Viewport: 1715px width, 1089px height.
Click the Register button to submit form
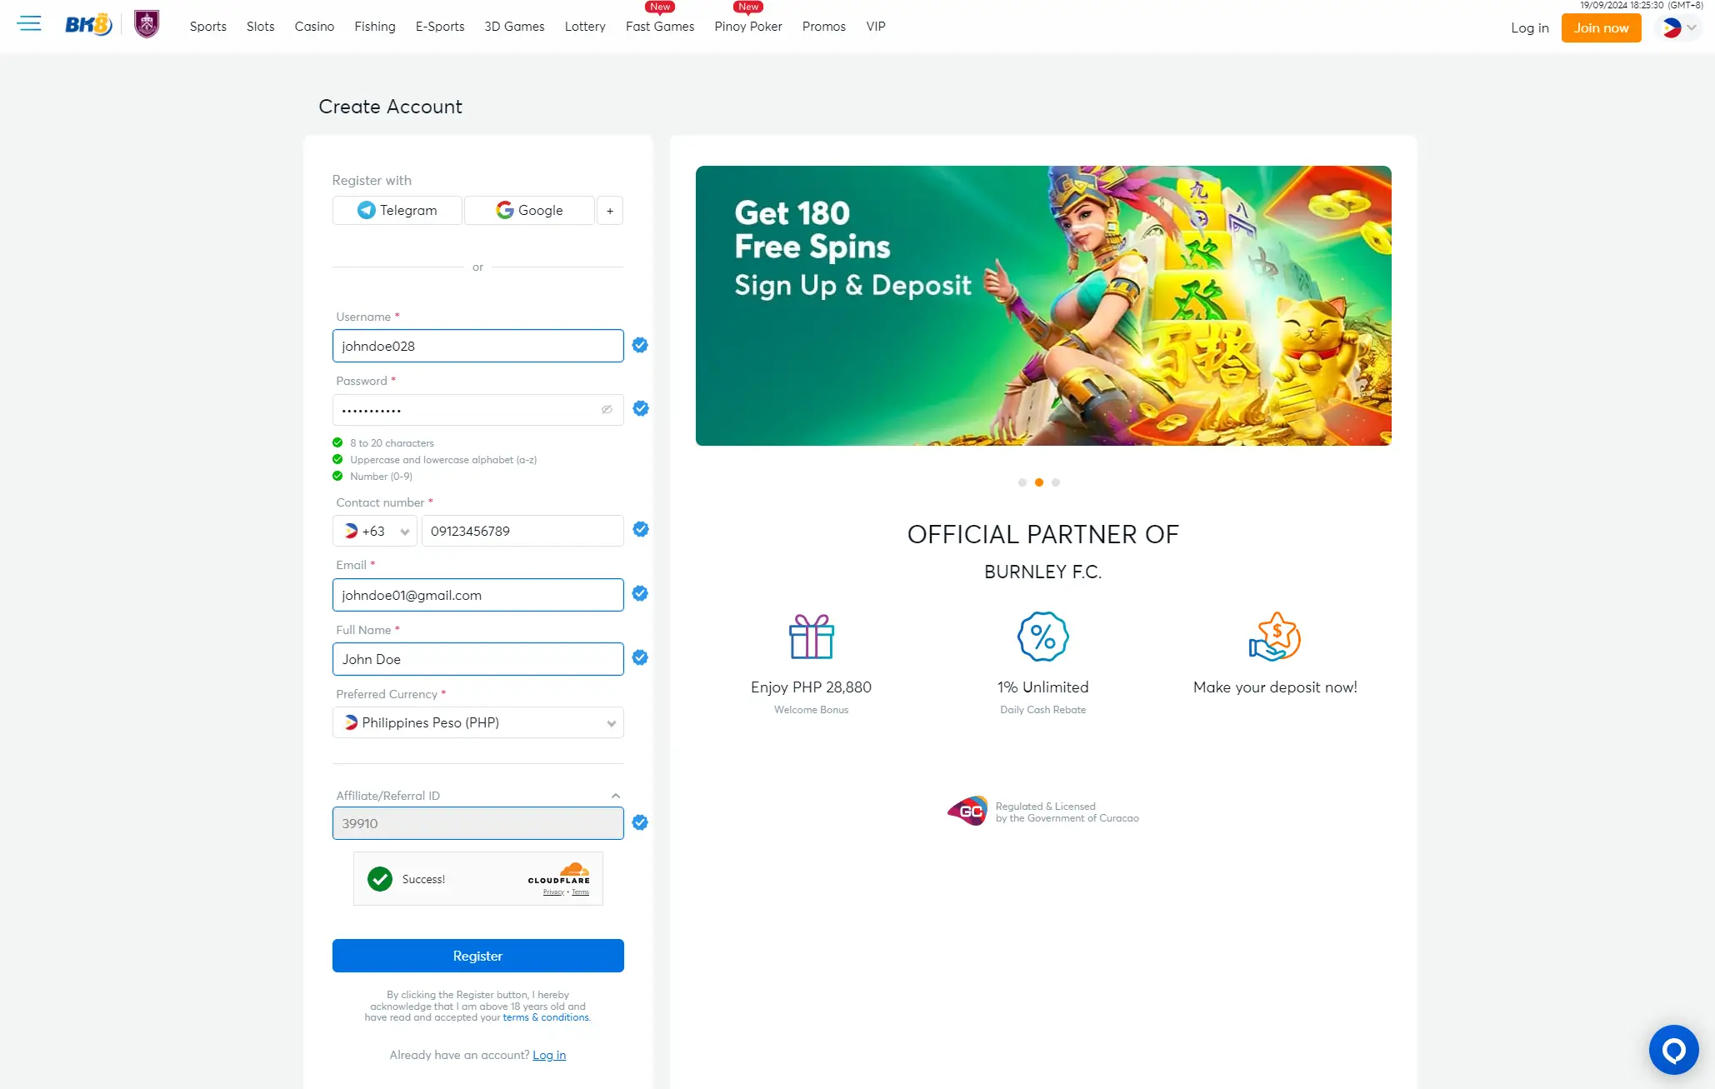[x=477, y=955]
